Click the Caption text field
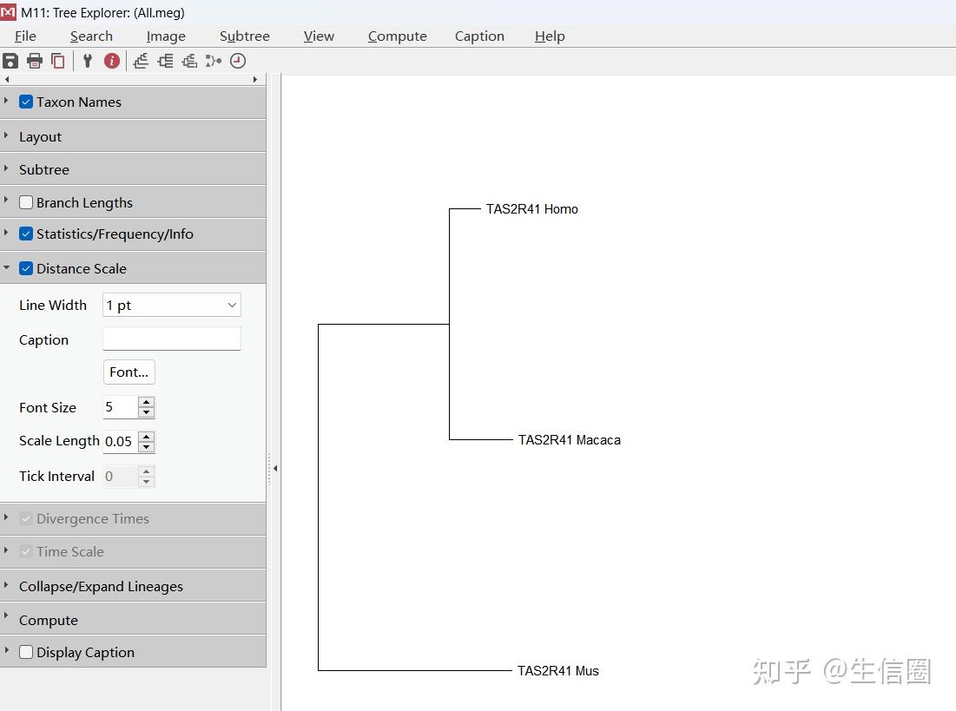The width and height of the screenshot is (956, 711). (172, 339)
